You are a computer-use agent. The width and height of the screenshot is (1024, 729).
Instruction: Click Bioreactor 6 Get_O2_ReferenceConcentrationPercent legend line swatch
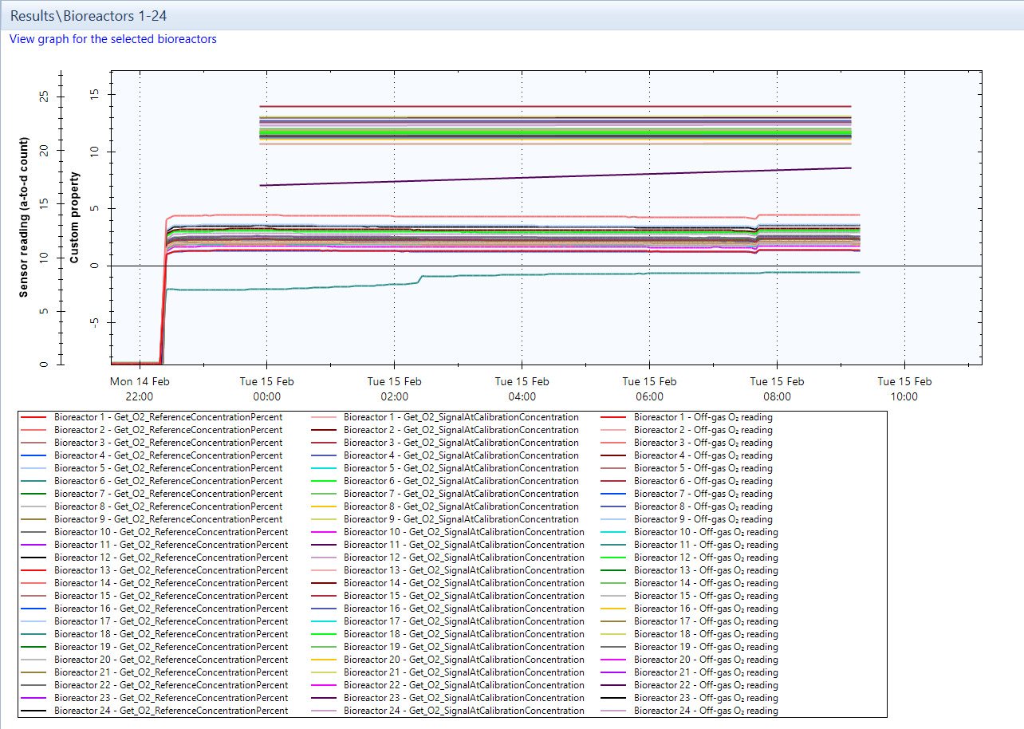[34, 481]
